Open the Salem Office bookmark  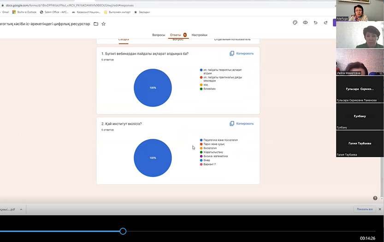(x=54, y=12)
